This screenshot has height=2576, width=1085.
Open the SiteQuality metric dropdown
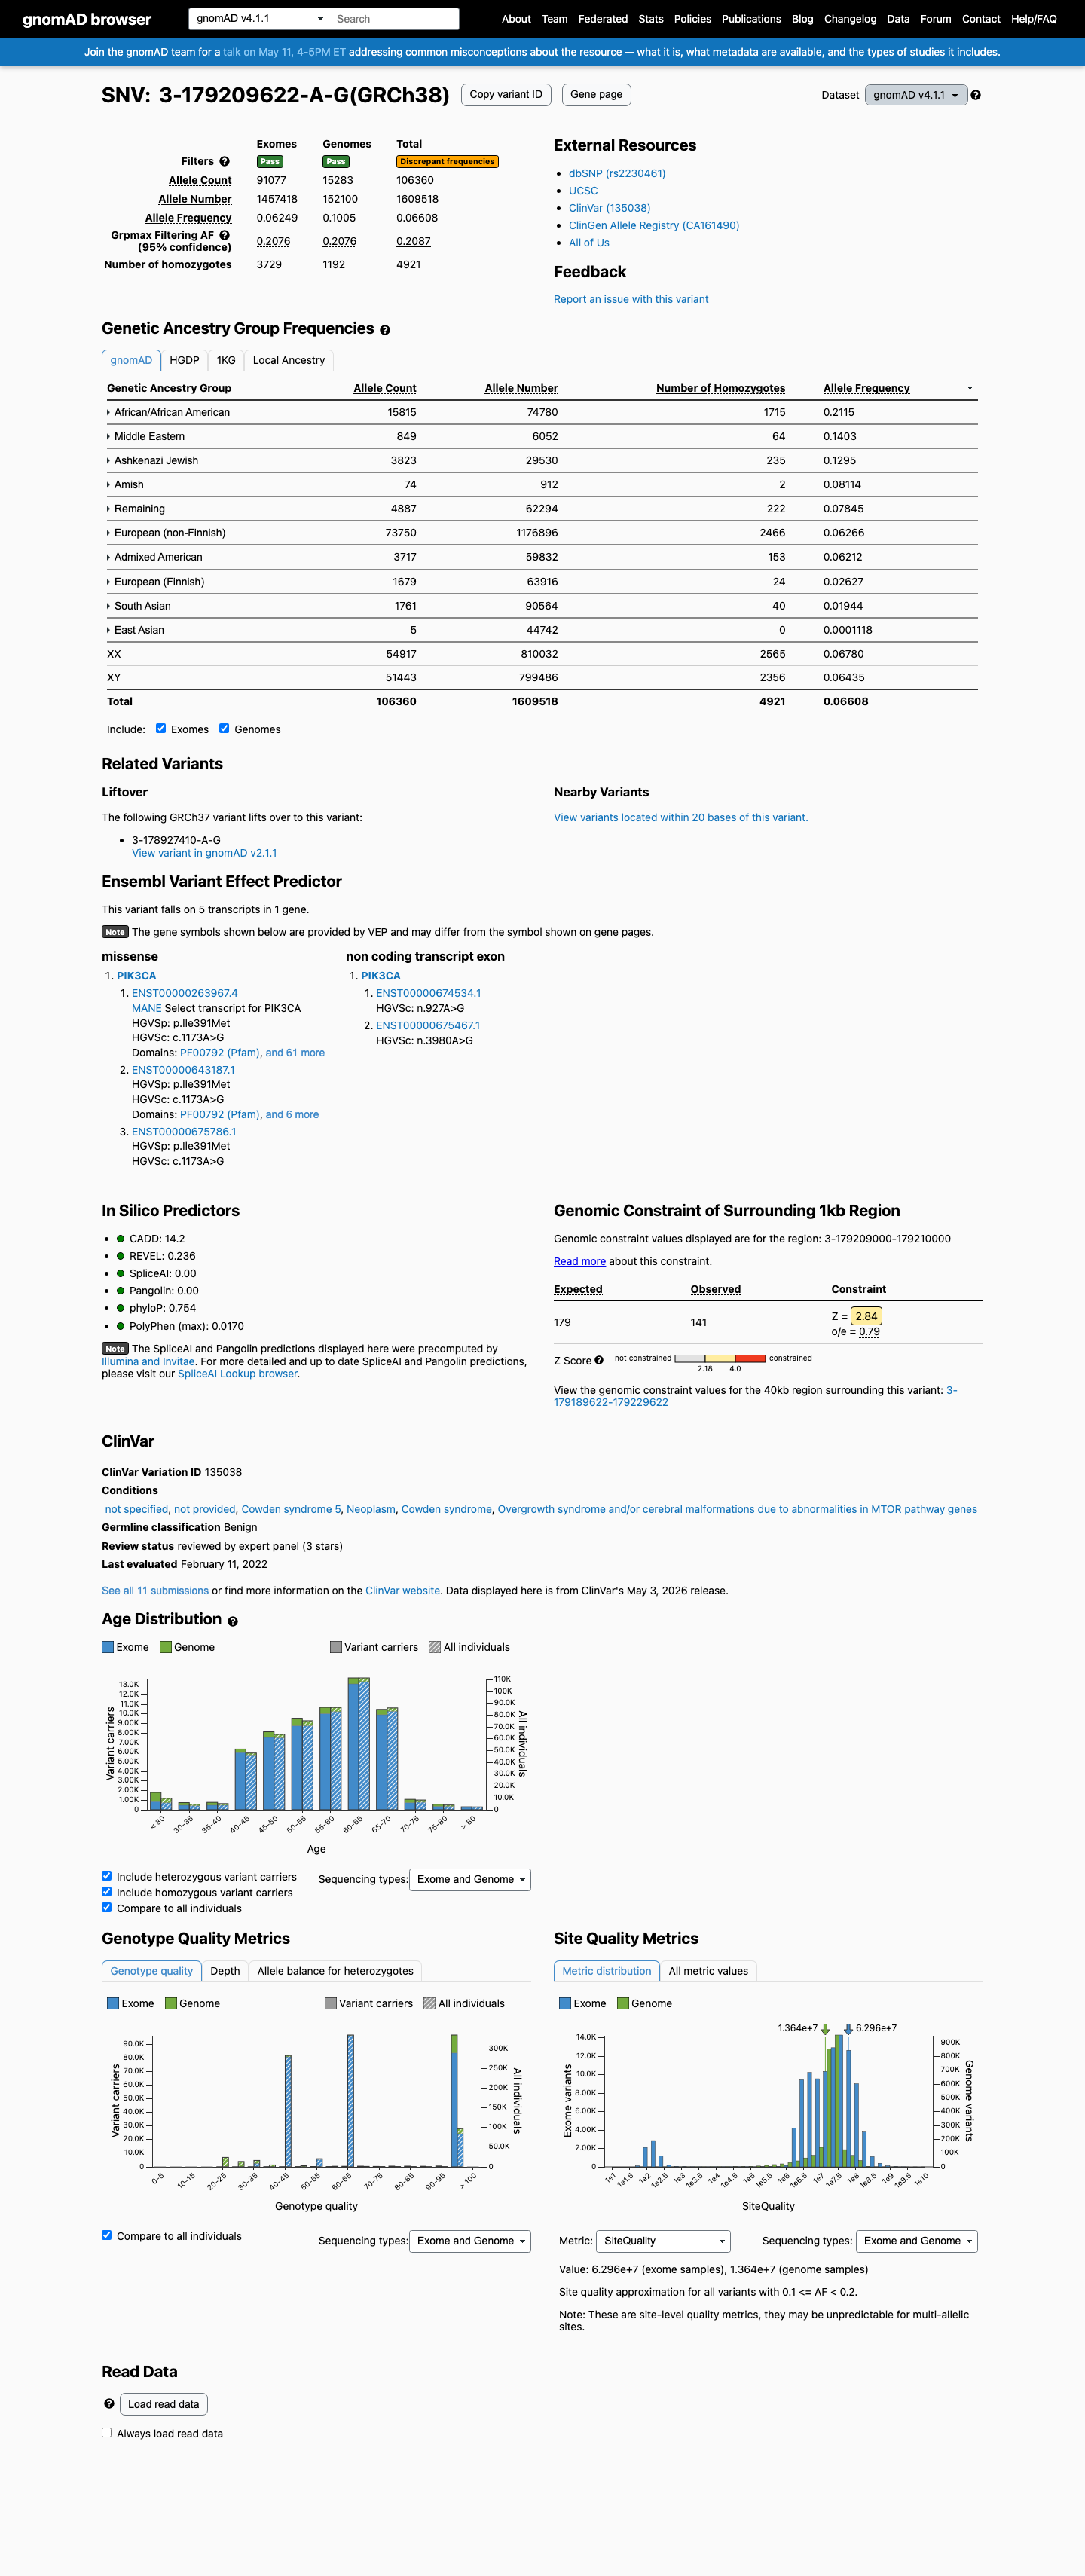click(663, 2241)
